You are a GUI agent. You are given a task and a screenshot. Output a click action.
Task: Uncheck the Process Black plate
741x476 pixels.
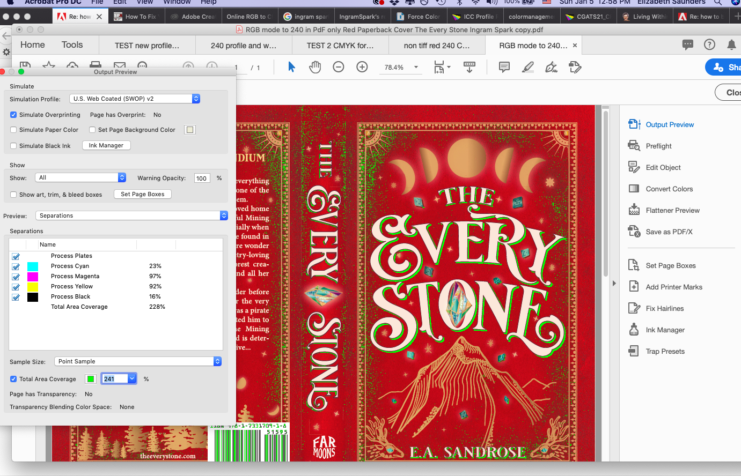pyautogui.click(x=16, y=297)
